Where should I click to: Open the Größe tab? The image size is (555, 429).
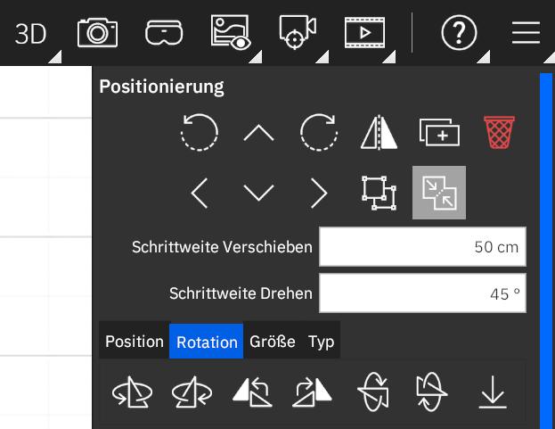(273, 342)
